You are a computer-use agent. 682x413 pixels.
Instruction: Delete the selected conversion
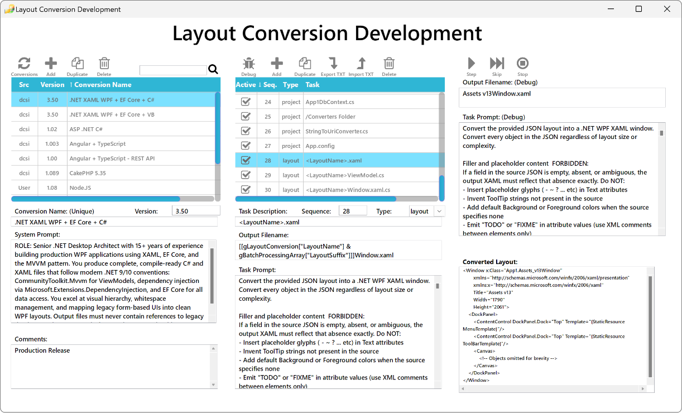click(104, 64)
